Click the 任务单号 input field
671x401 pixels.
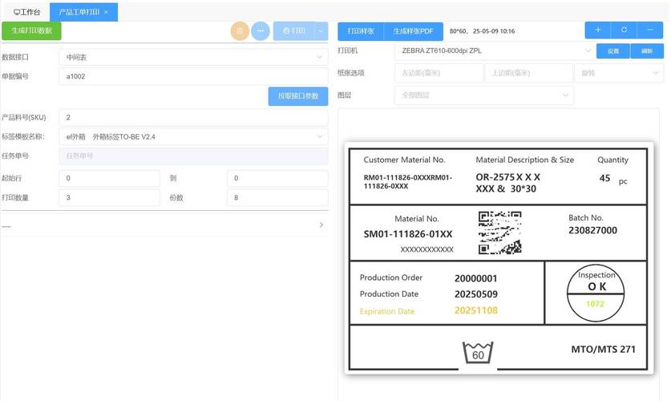pos(193,156)
